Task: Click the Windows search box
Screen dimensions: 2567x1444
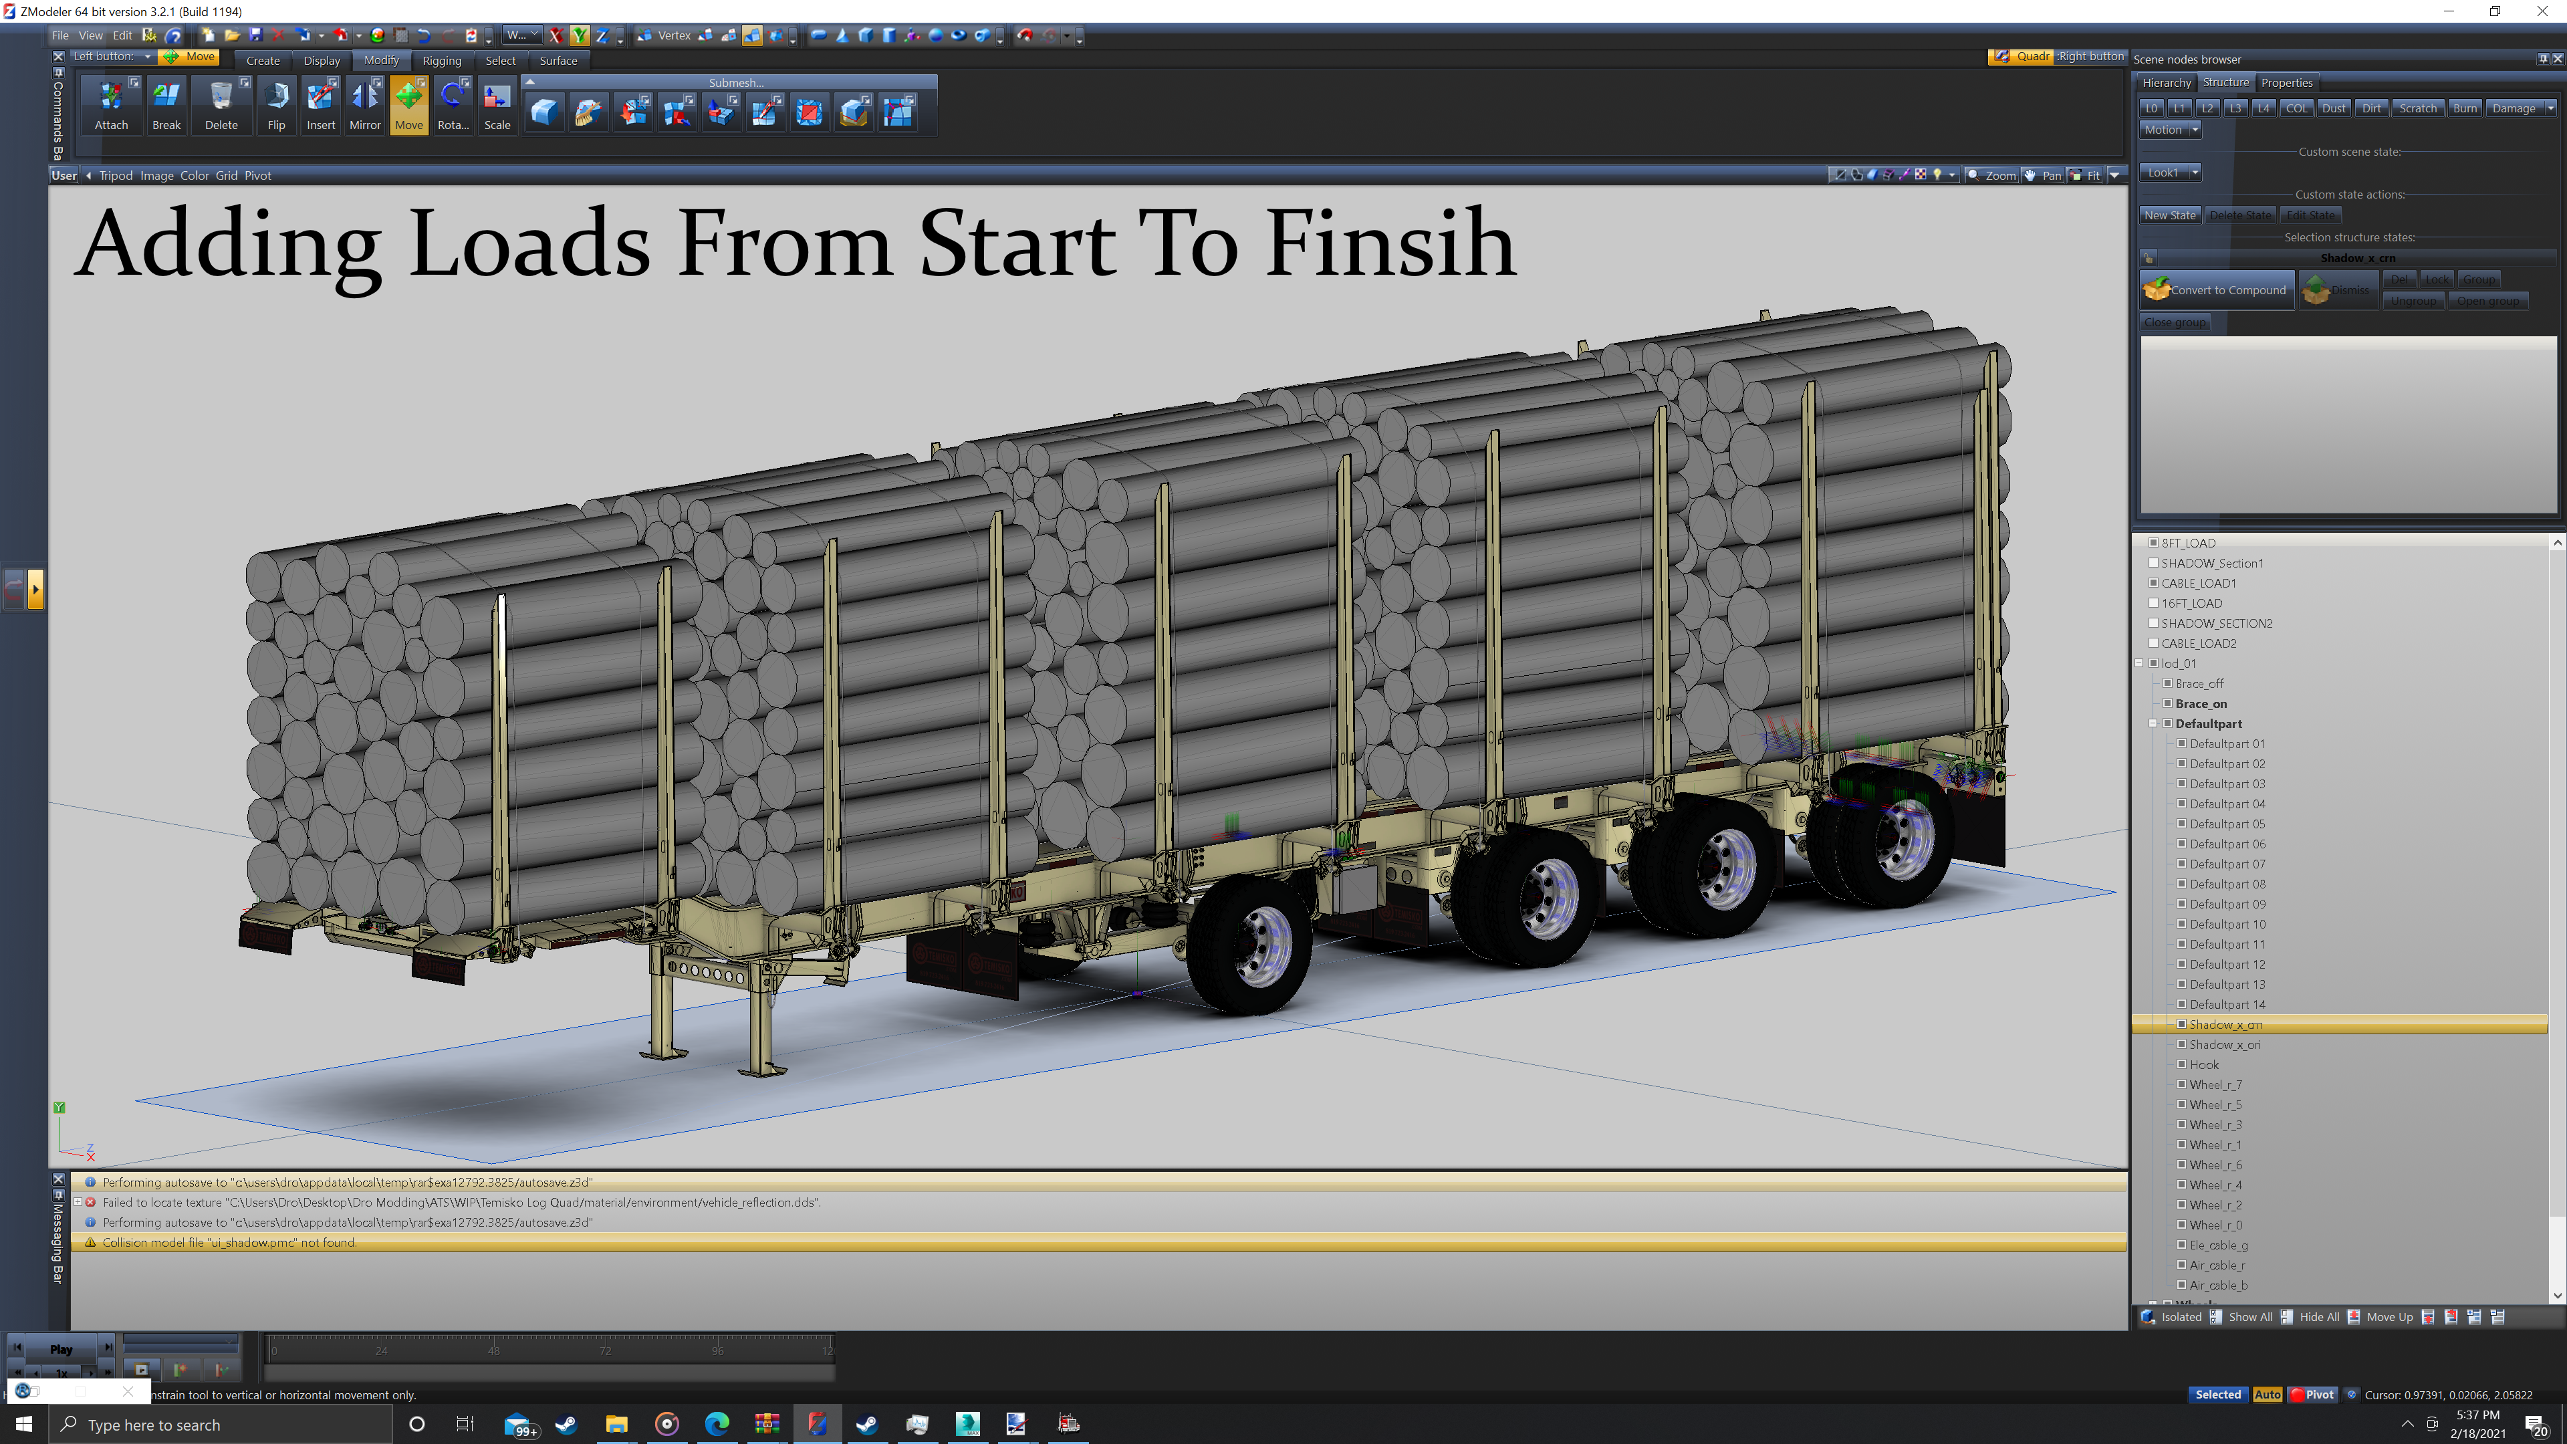Action: [x=220, y=1424]
